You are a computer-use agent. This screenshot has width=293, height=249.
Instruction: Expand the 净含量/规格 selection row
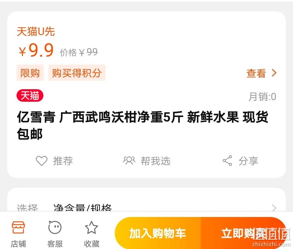146,207
